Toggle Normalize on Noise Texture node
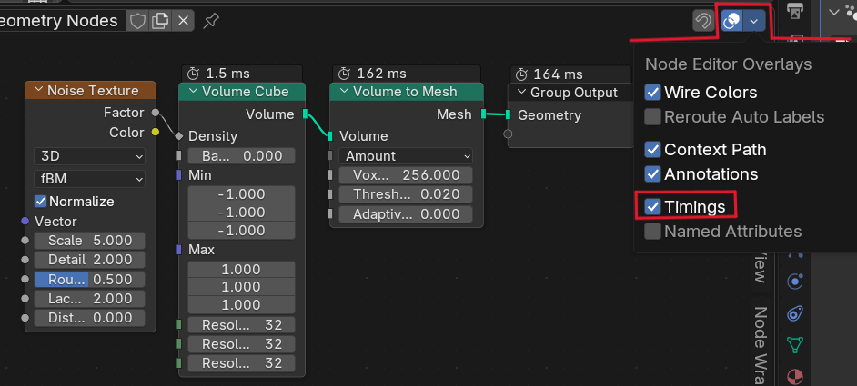 41,202
